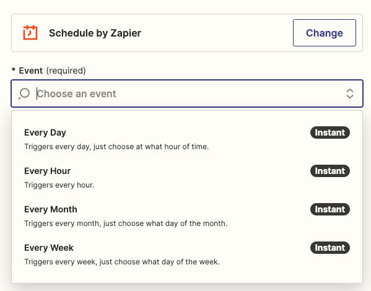Click the search magnifier icon in Event field
This screenshot has width=371, height=291.
[x=24, y=93]
